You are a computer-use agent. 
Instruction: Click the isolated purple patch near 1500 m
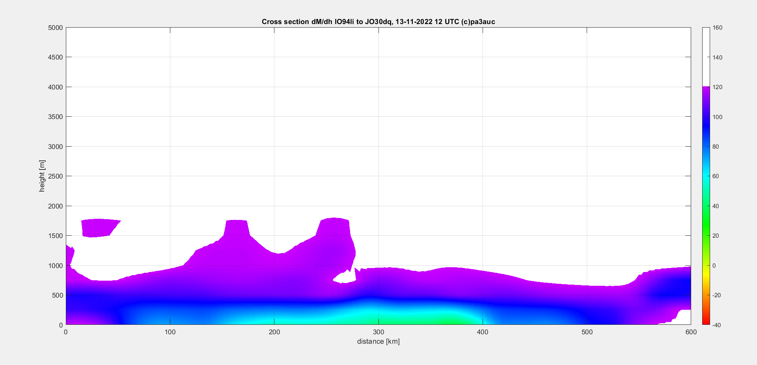pyautogui.click(x=99, y=227)
